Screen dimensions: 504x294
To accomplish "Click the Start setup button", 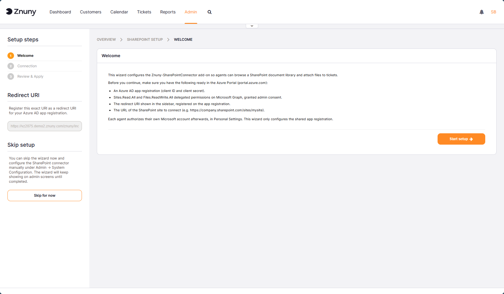I will point(461,139).
